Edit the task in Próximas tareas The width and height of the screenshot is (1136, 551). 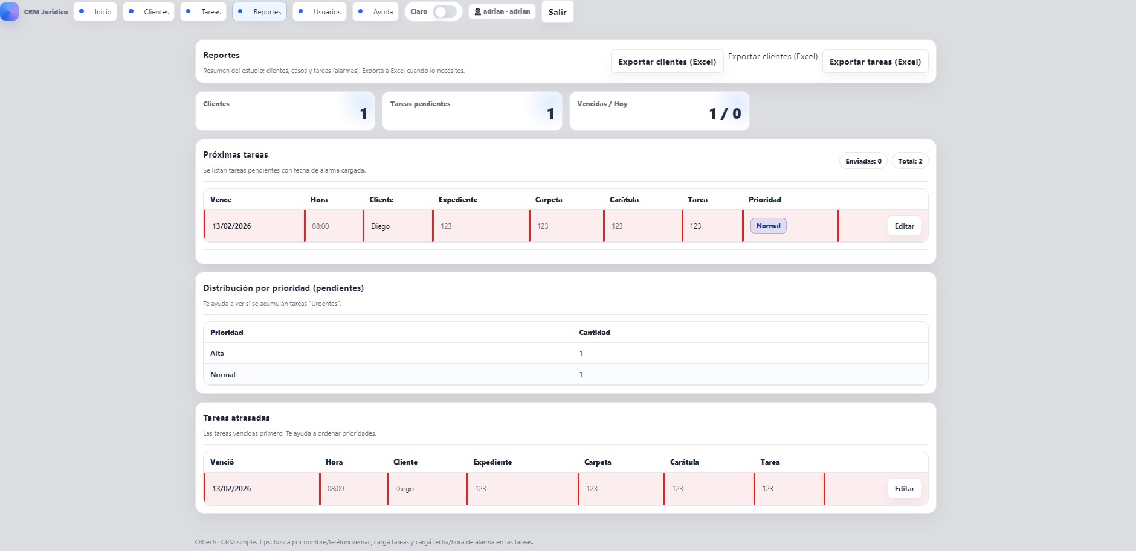(904, 226)
